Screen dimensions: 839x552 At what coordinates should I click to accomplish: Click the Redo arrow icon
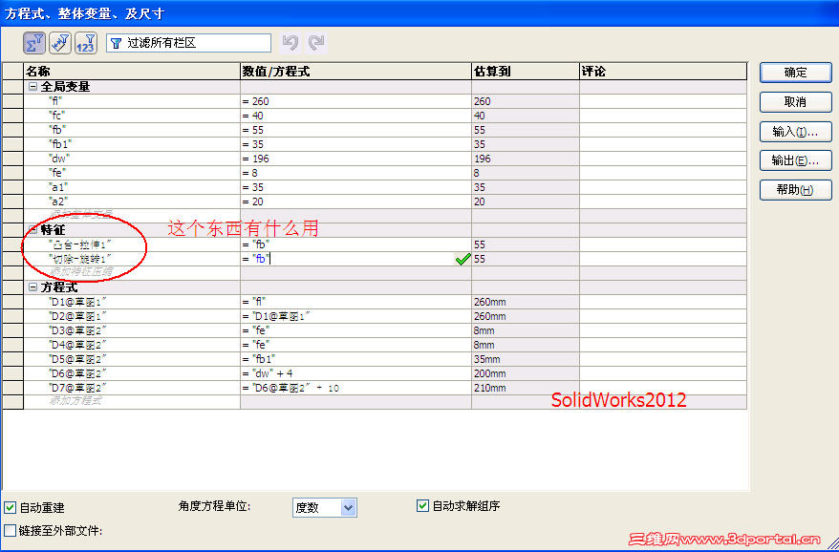point(316,42)
